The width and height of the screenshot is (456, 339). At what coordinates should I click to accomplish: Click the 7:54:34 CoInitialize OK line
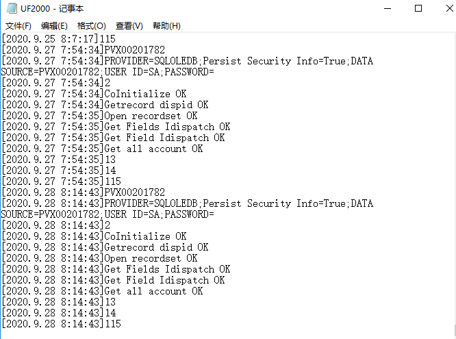94,94
